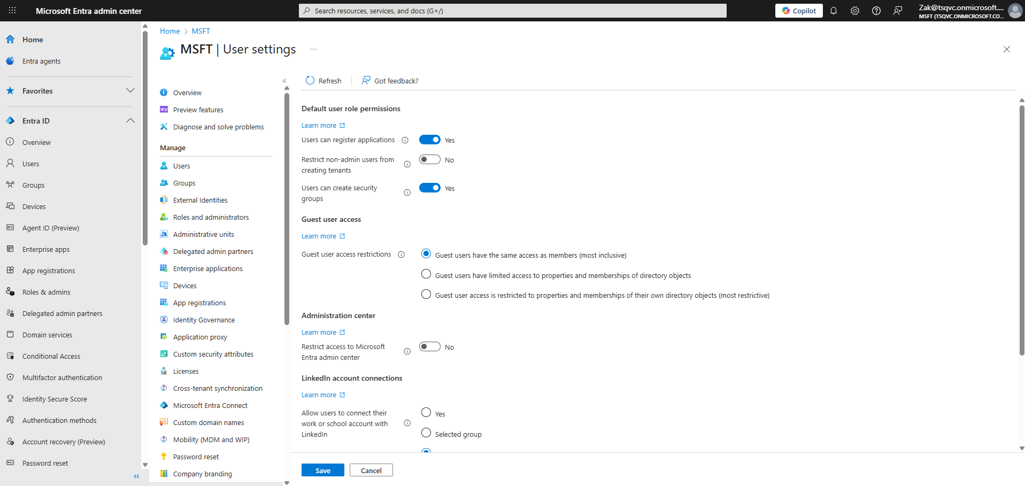Open Roles and administrators in Manage menu
Viewport: 1025px width, 486px height.
click(x=211, y=217)
